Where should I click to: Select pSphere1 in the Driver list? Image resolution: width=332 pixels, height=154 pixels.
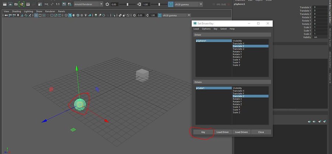(213, 41)
